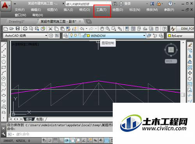The image size is (195, 144).
Task: Open the ByLayer color dropdown
Action: [181, 35]
